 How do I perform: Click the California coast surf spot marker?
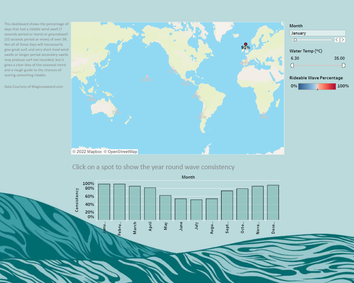click(x=173, y=68)
